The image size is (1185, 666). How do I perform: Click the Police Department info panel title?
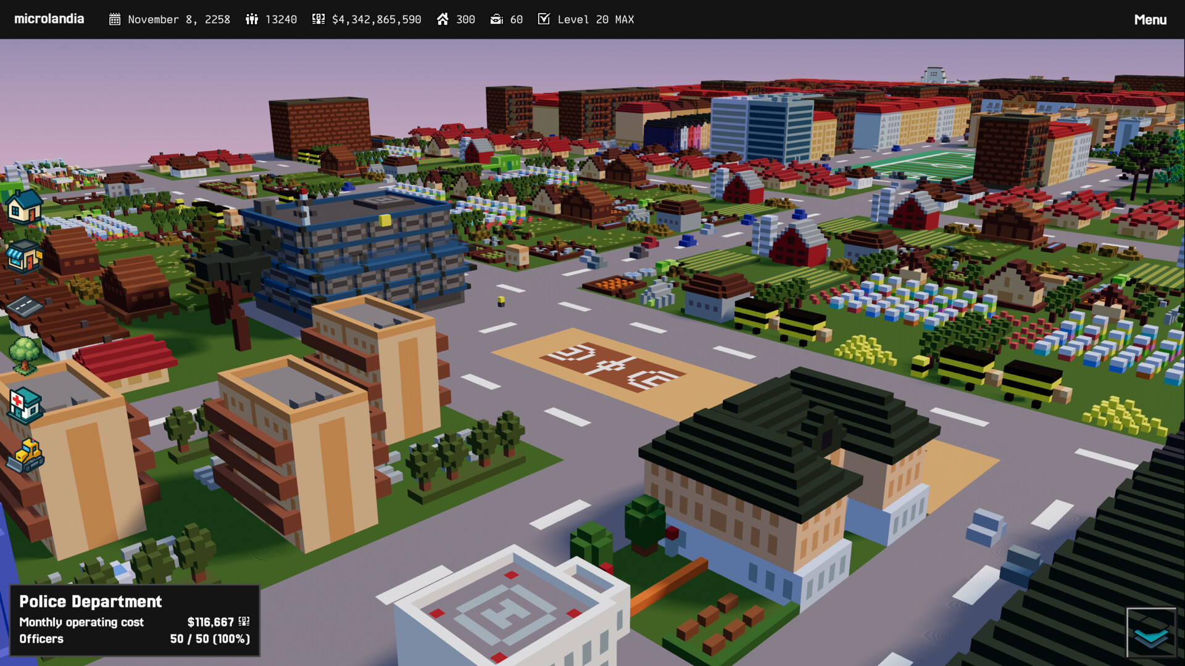(x=90, y=601)
